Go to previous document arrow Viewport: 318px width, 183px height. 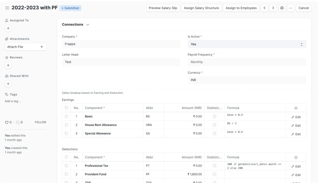click(x=264, y=8)
